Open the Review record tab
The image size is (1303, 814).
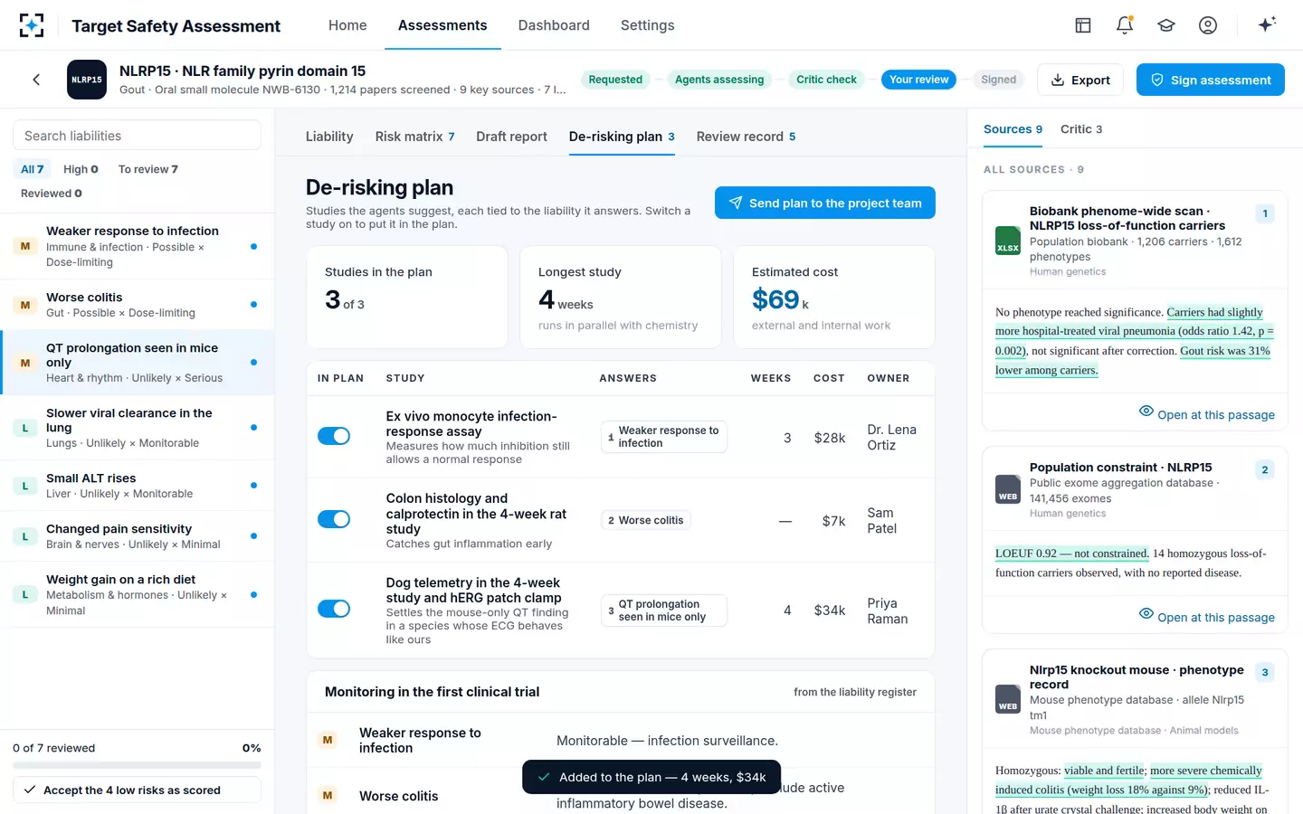click(x=746, y=137)
